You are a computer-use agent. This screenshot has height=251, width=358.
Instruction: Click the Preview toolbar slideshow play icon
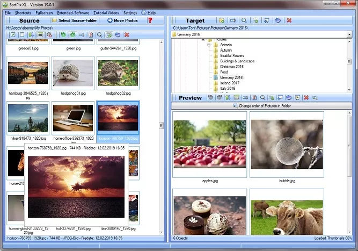[x=297, y=98]
